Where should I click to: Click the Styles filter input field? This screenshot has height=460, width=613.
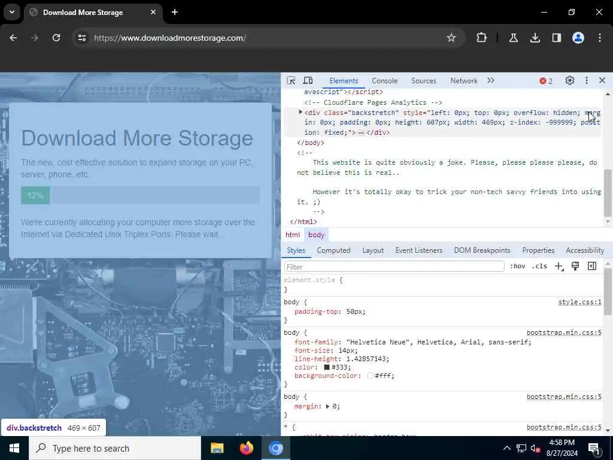(394, 267)
